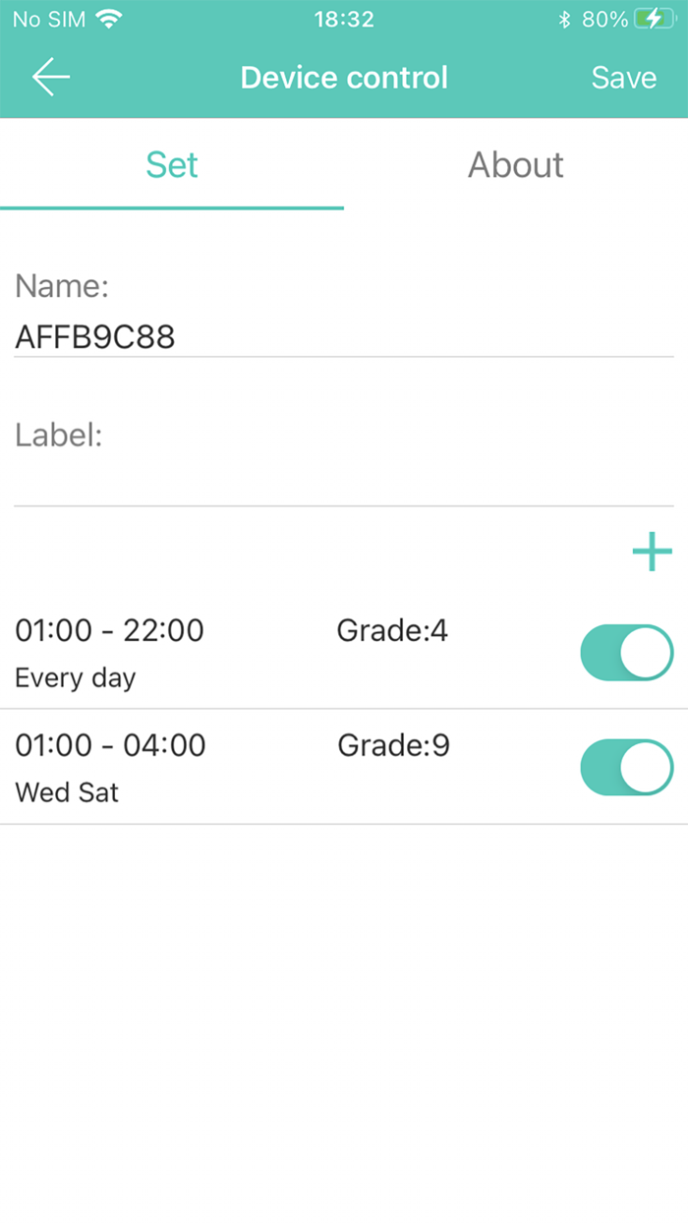
Task: Disable the 01:00 - 22:00 schedule toggle
Action: (626, 652)
